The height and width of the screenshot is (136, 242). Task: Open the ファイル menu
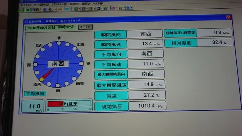point(25,5)
